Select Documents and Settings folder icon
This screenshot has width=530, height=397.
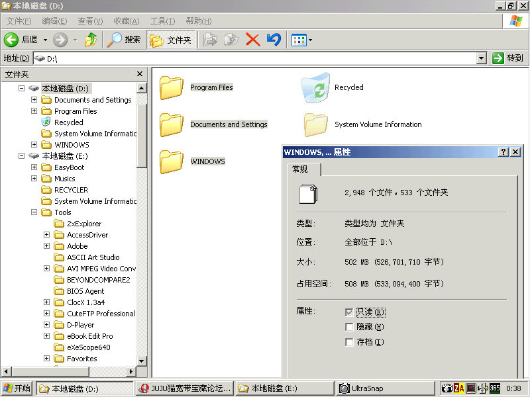[172, 124]
